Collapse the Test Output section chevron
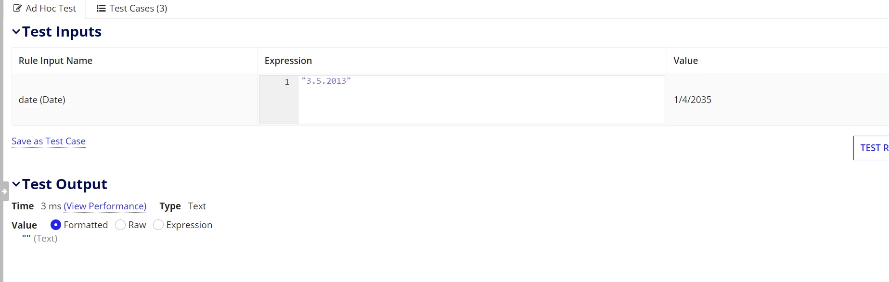This screenshot has height=282, width=889. point(16,184)
